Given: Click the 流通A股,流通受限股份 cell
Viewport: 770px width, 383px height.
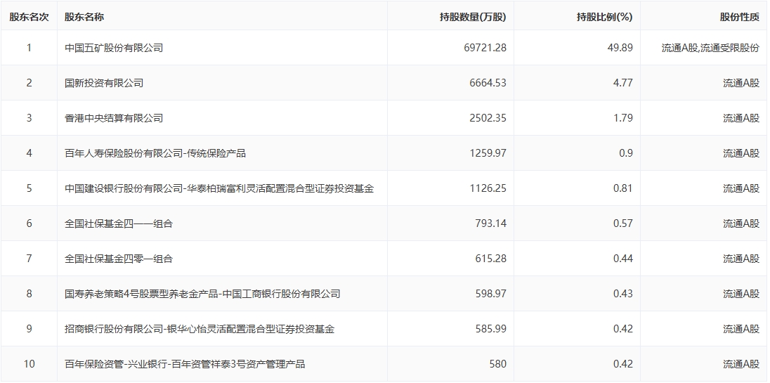Looking at the screenshot, I should tap(710, 48).
